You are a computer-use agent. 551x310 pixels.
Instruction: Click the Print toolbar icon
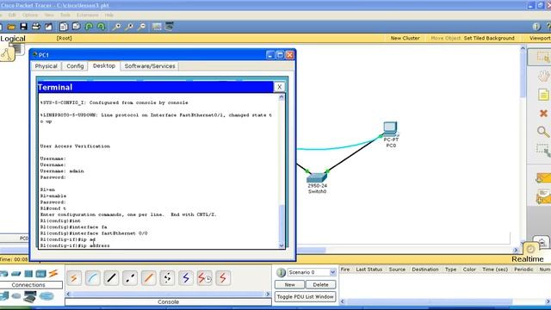(36, 27)
